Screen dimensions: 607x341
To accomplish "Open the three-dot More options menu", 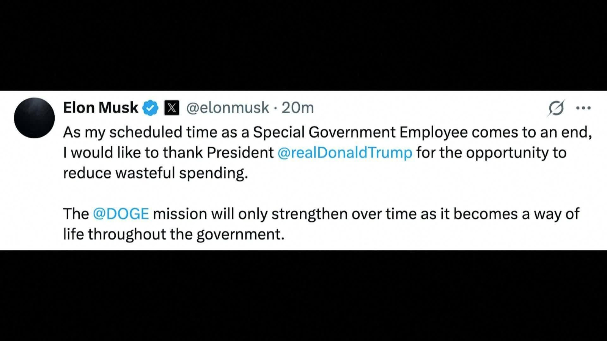I will [x=583, y=108].
